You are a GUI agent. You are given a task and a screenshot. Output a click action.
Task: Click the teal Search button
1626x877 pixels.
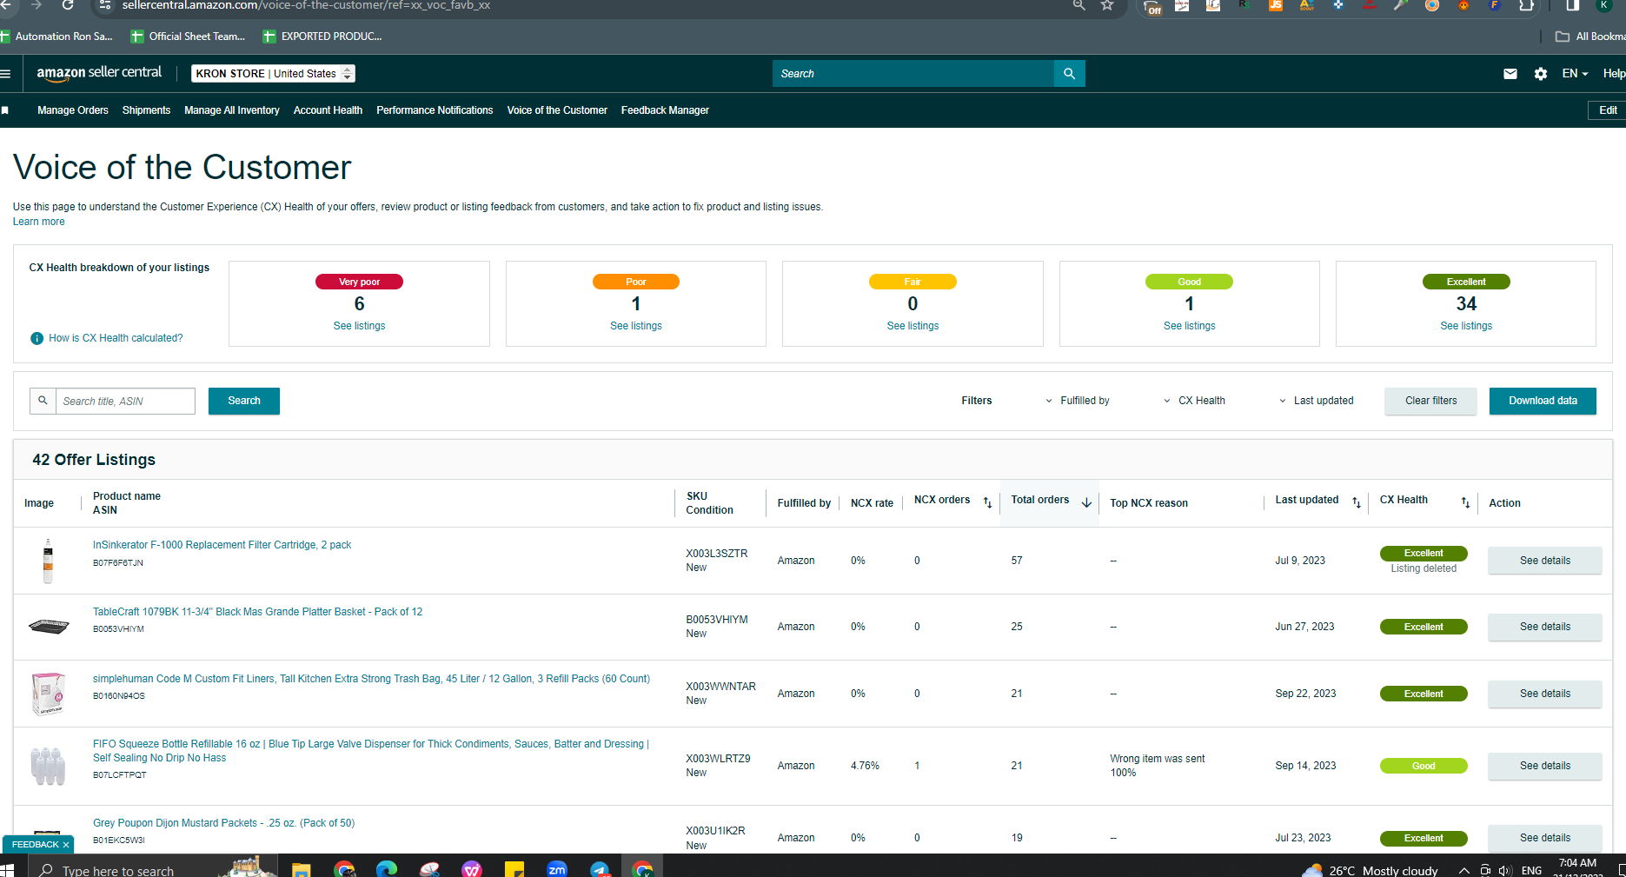(x=244, y=401)
